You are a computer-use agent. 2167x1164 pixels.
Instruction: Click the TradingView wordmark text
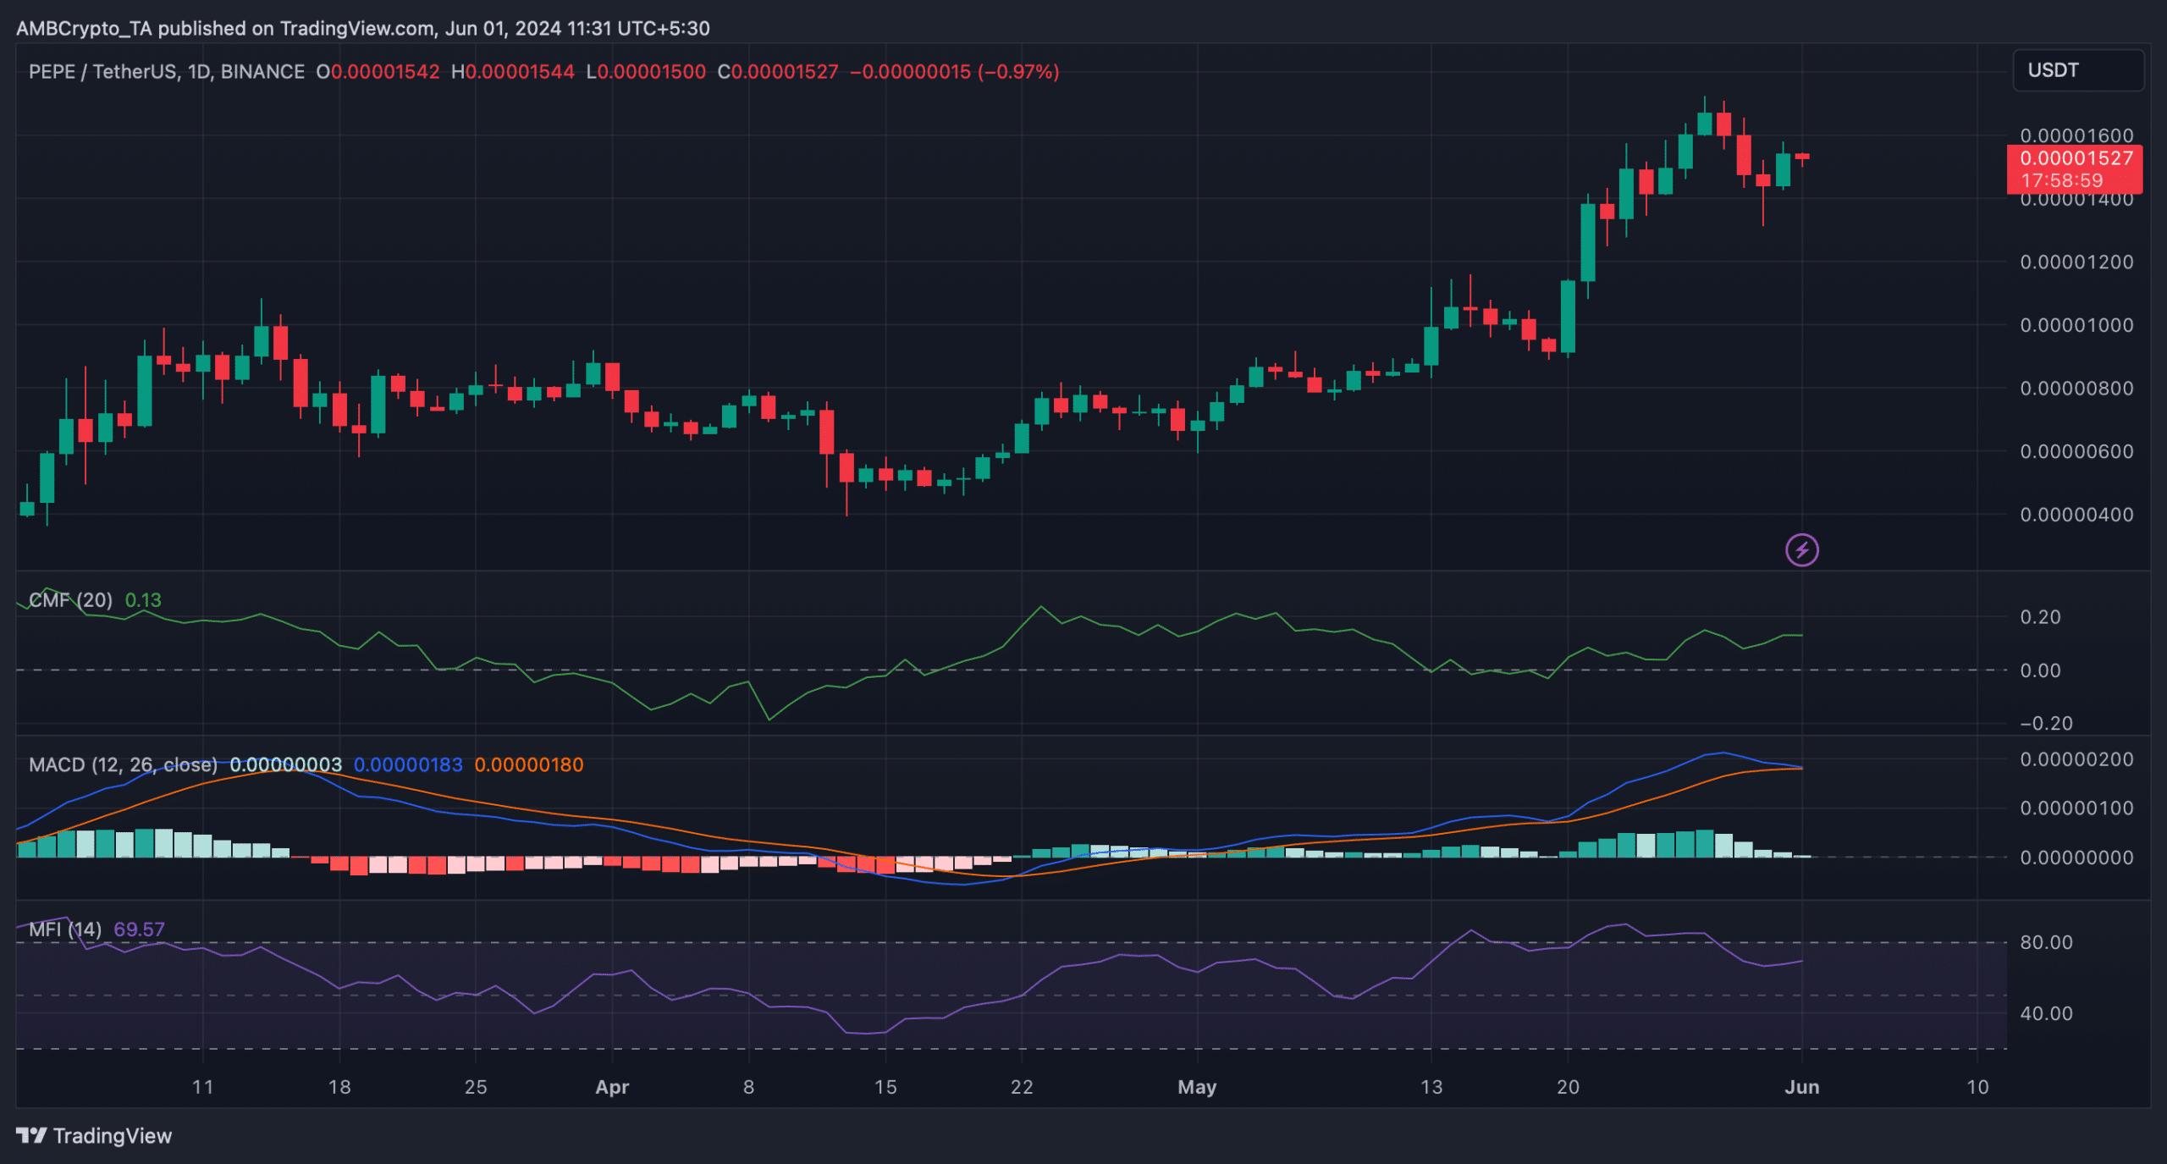point(113,1136)
